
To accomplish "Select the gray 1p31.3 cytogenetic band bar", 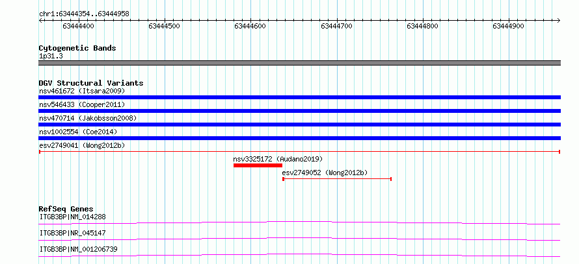I will (299, 63).
